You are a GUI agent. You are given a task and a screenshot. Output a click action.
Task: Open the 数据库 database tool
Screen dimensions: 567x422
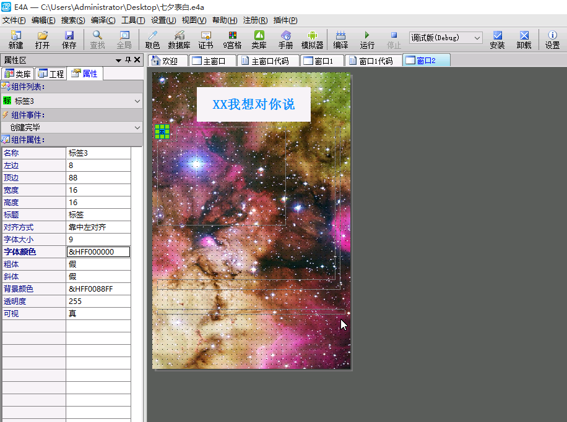(x=179, y=40)
